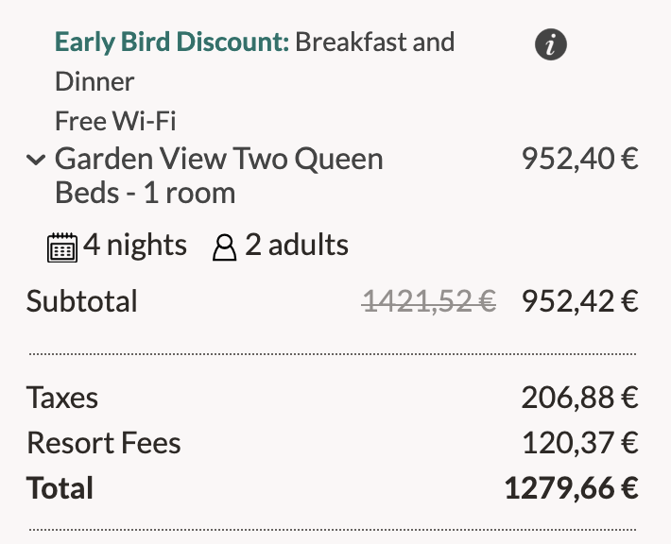The height and width of the screenshot is (544, 671).
Task: Collapse the Garden View room details chevron
Action: coord(36,160)
